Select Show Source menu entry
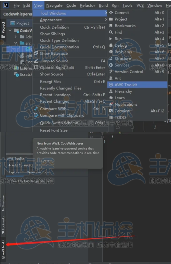This screenshot has width=171, height=264. point(70,74)
